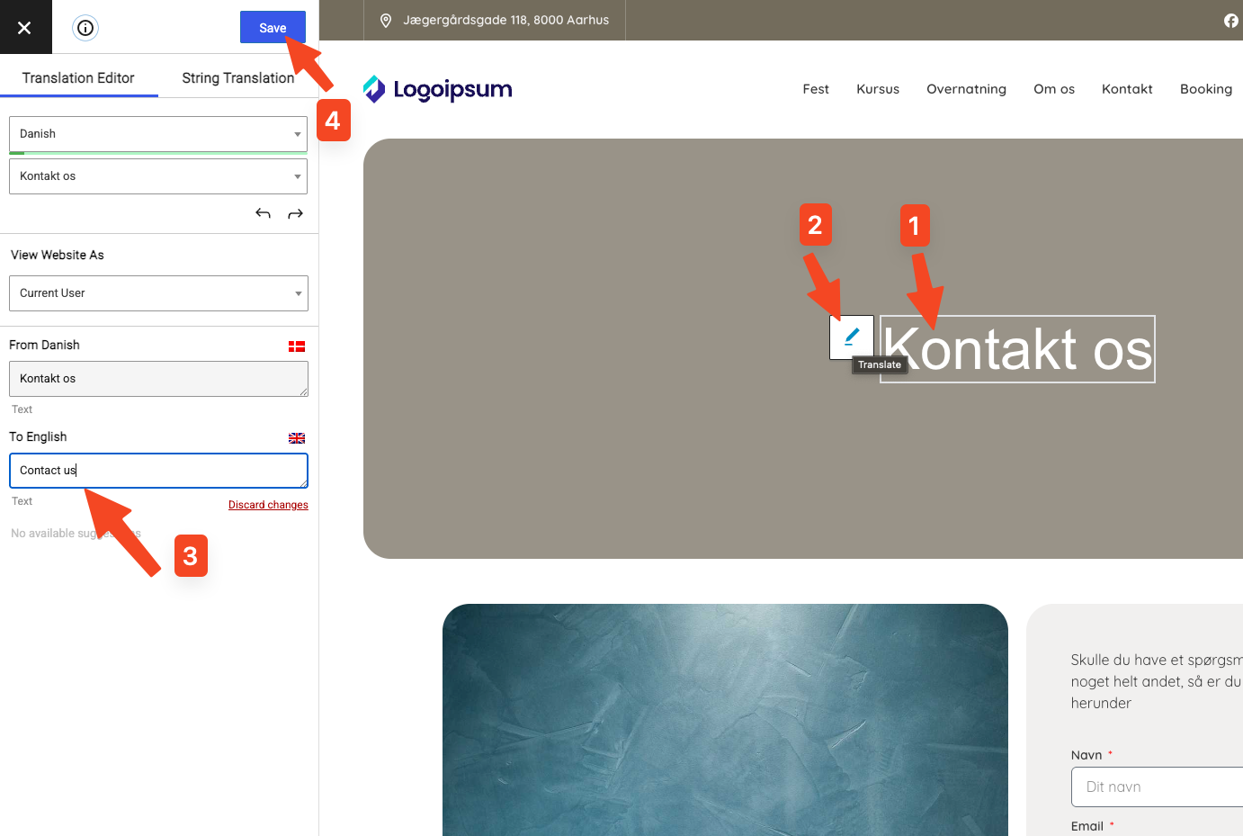Go to next string with right arrow
This screenshot has height=836, width=1243.
pos(295,213)
